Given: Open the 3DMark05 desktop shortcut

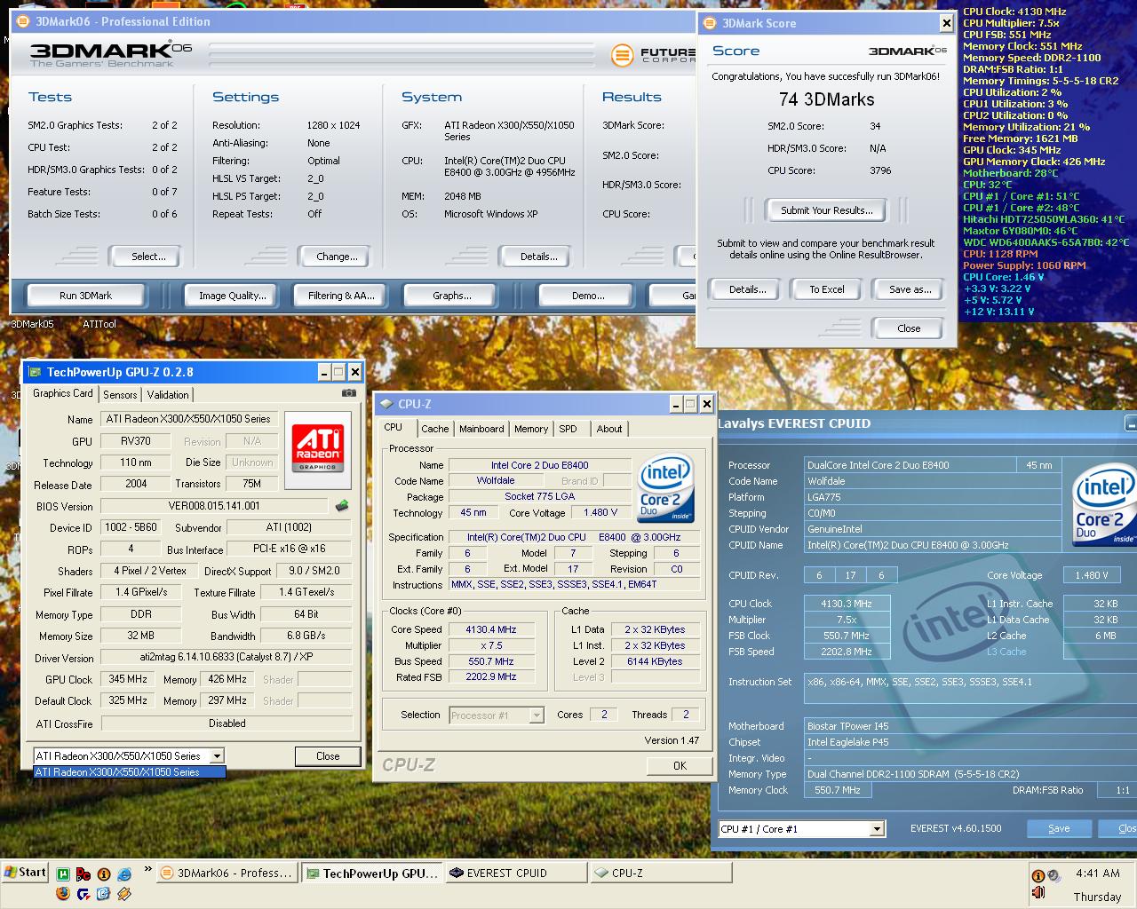Looking at the screenshot, I should 32,324.
